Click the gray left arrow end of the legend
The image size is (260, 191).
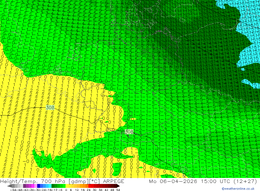[x=9, y=186]
